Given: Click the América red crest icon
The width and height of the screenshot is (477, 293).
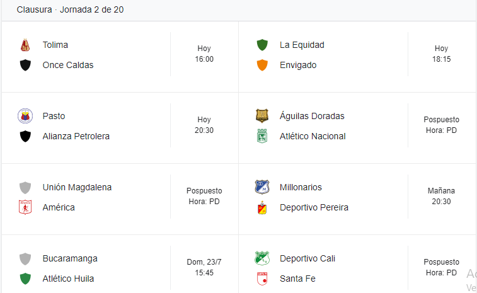Looking at the screenshot, I should point(25,207).
